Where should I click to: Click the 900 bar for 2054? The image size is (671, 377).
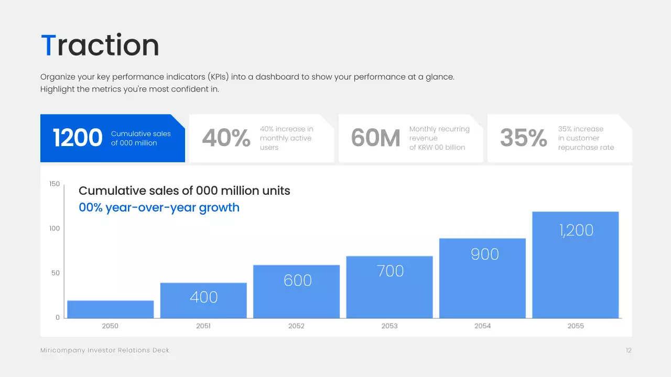pyautogui.click(x=482, y=276)
